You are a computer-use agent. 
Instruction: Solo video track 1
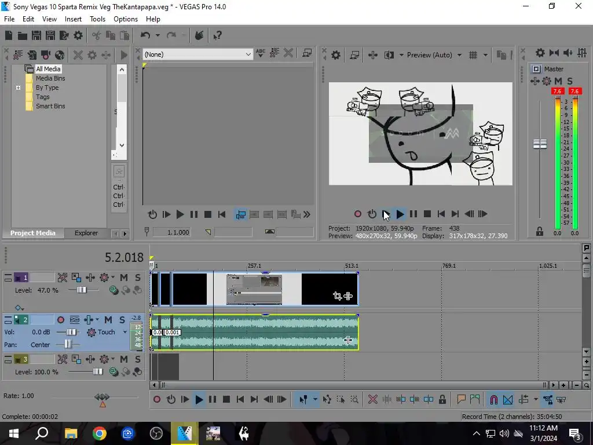[138, 278]
